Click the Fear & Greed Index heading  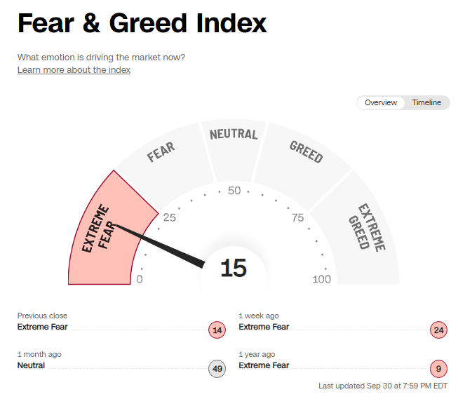tap(142, 24)
